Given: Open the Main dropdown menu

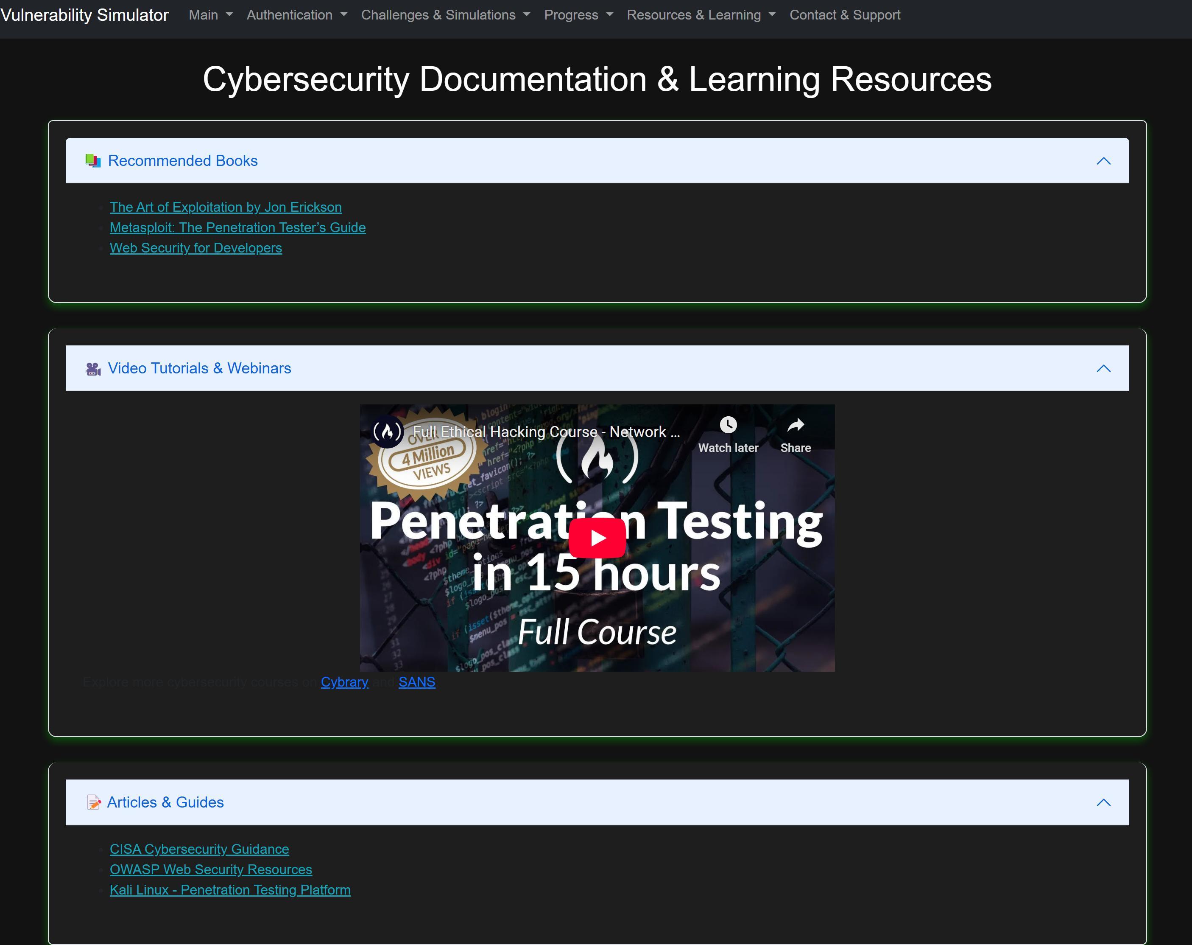Looking at the screenshot, I should click(210, 15).
